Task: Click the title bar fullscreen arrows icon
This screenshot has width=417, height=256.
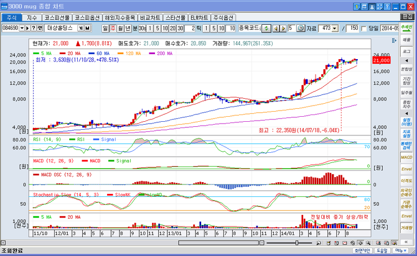Action: pos(379,7)
